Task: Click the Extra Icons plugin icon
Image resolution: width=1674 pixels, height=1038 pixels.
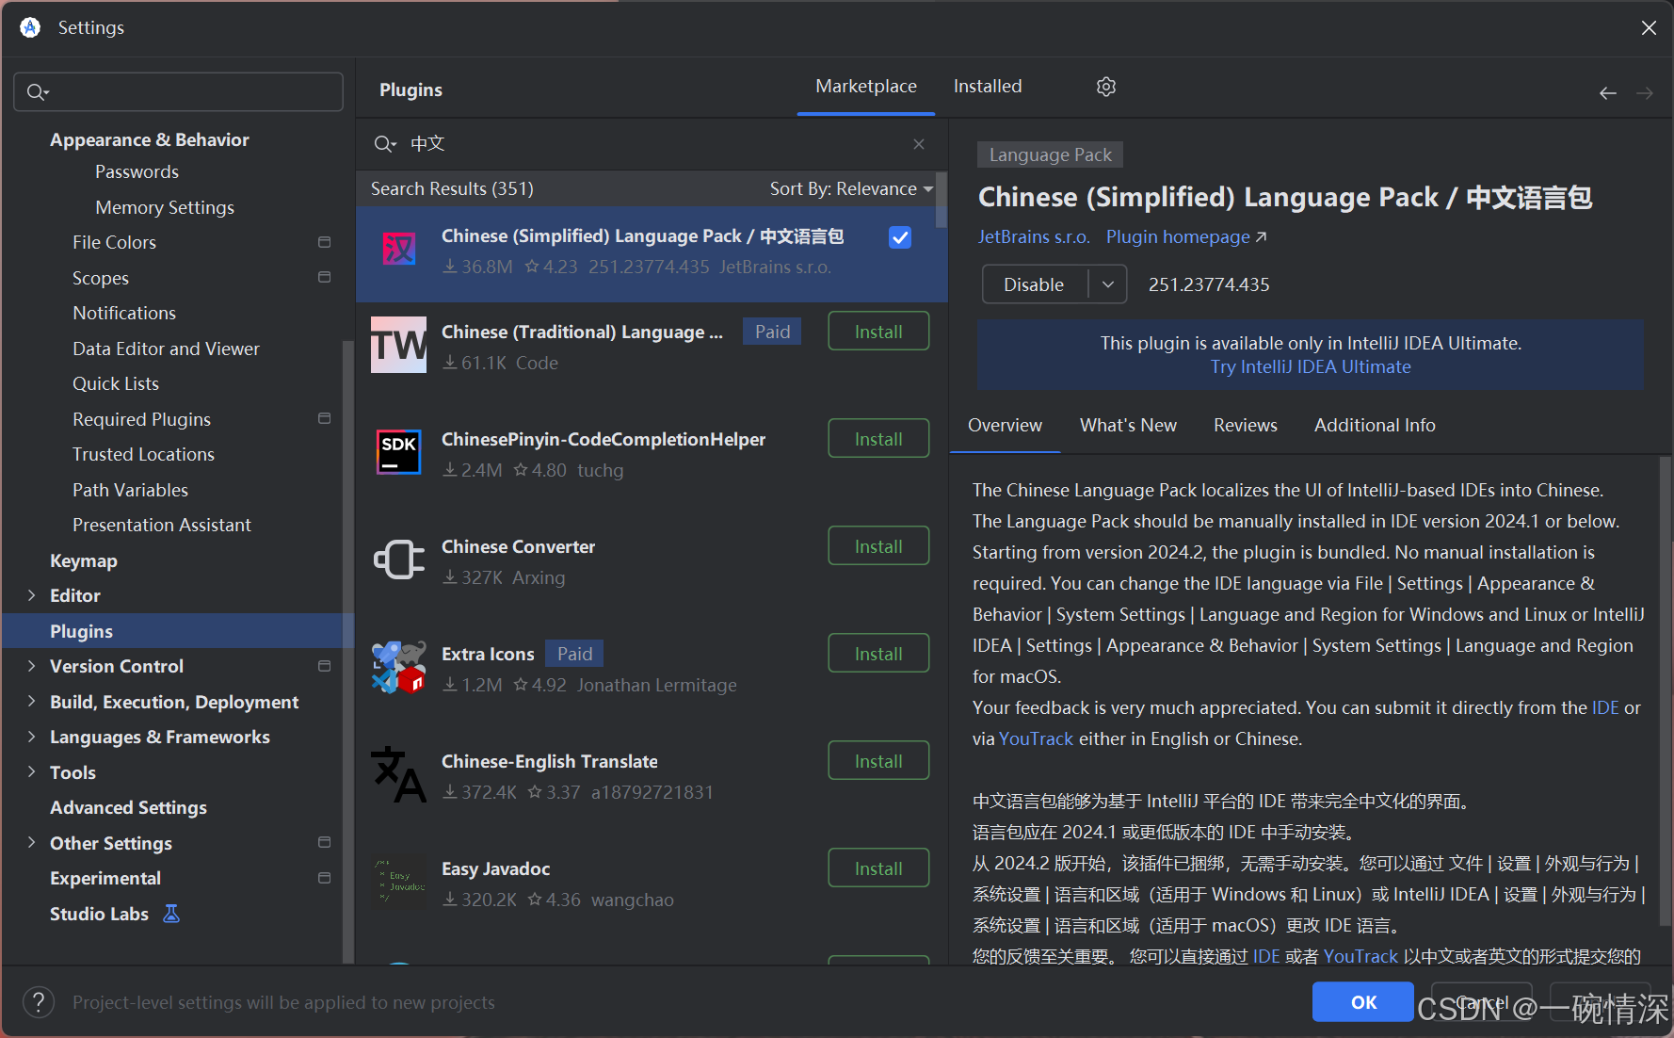Action: pos(399,667)
